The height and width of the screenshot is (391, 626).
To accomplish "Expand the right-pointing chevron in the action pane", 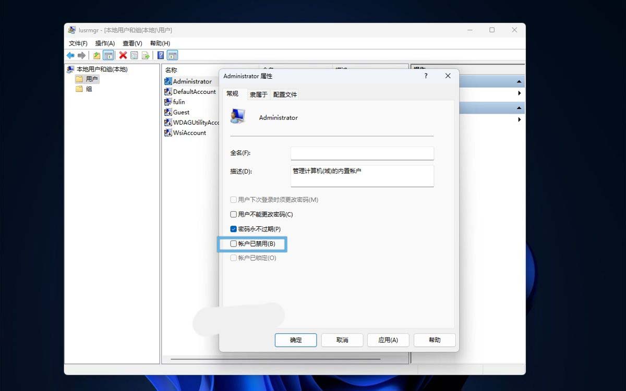I will (520, 93).
